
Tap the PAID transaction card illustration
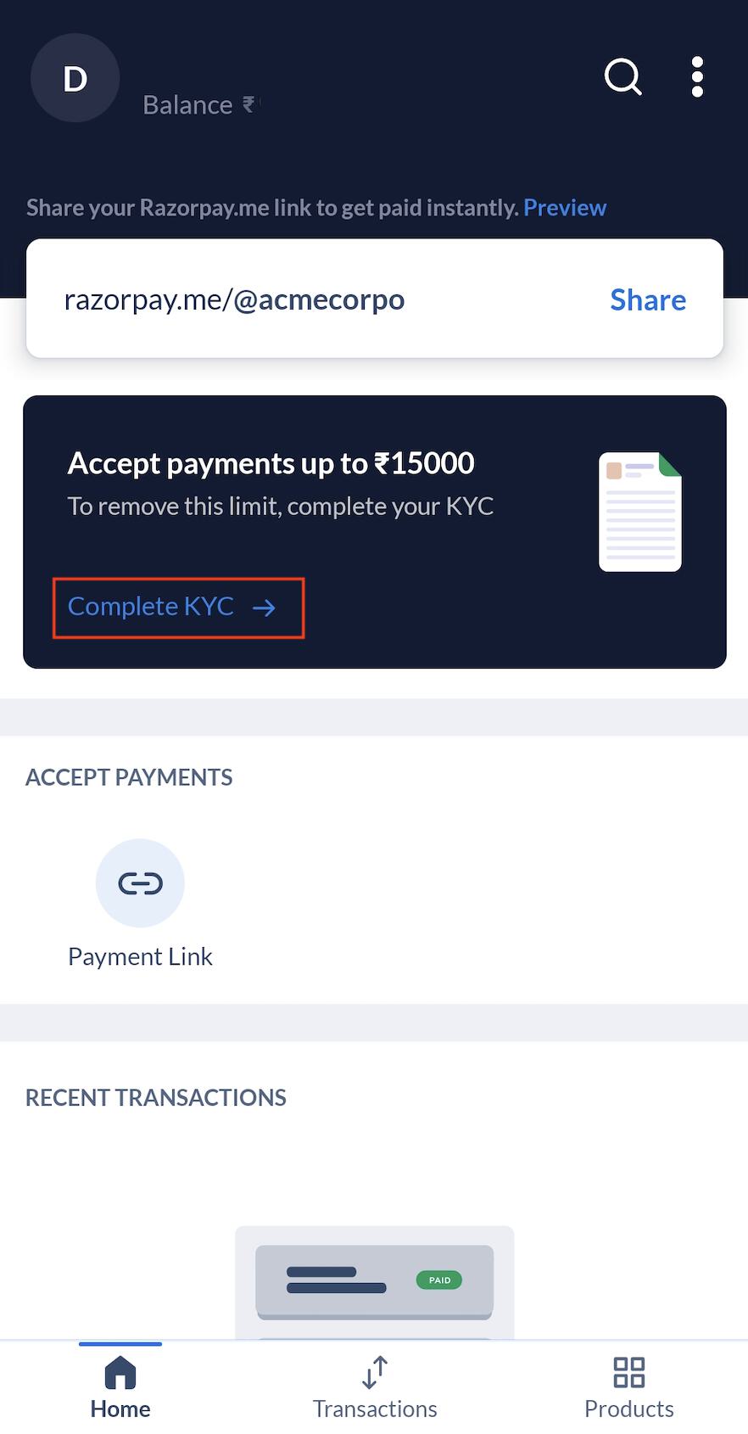pos(375,1283)
